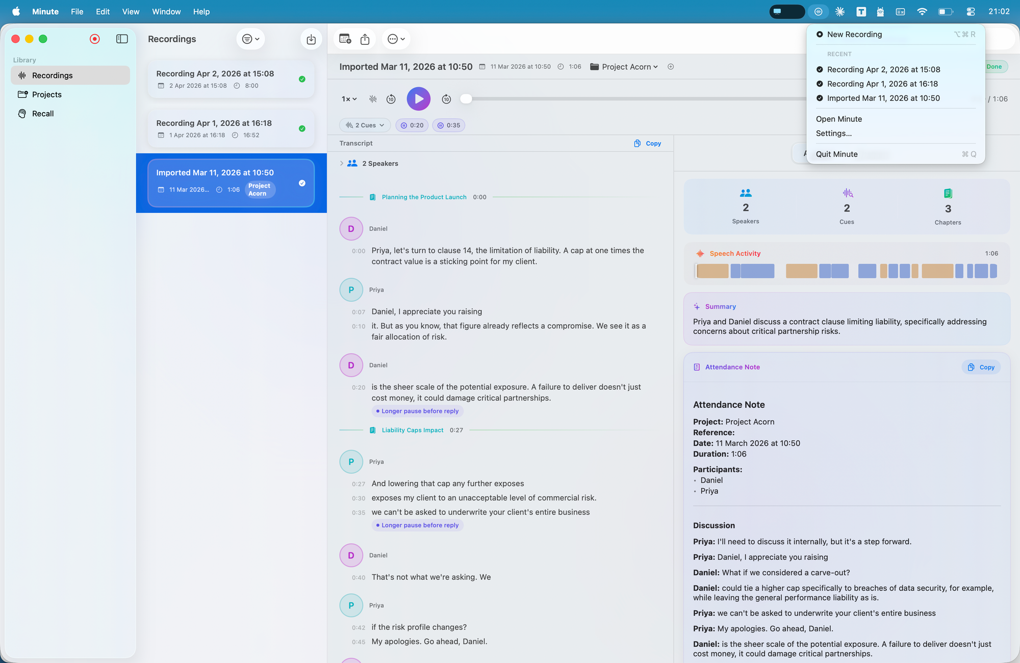Screen dimensions: 1020x663
Task: Click the skip forward 10 seconds icon
Action: click(x=446, y=99)
